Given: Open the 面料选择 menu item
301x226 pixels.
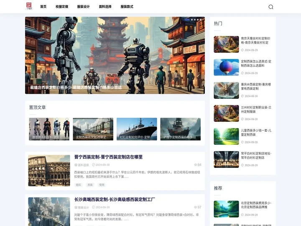Looking at the screenshot, I should pos(105,7).
